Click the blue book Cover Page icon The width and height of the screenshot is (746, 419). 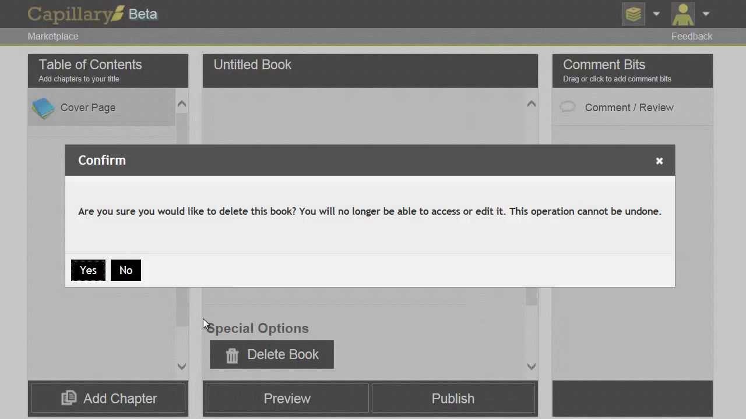pos(43,108)
